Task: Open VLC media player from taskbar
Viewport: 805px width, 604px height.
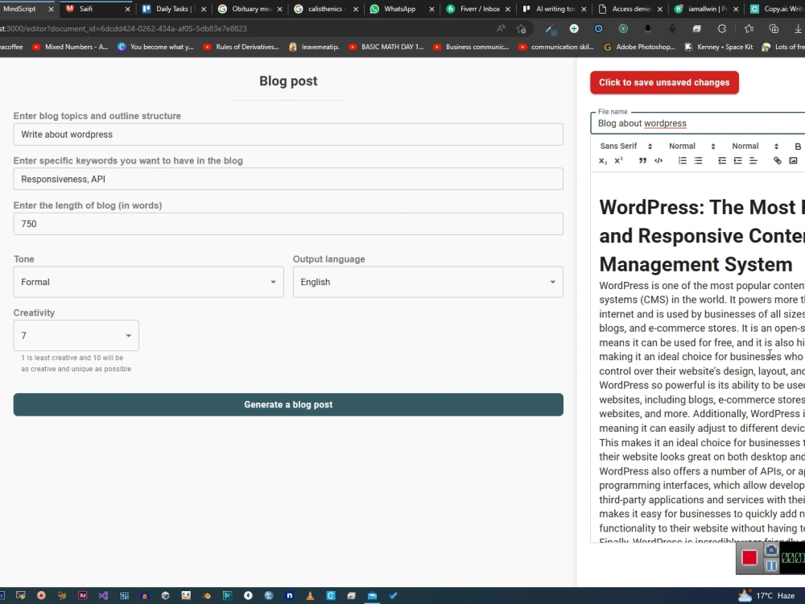Action: 310,596
